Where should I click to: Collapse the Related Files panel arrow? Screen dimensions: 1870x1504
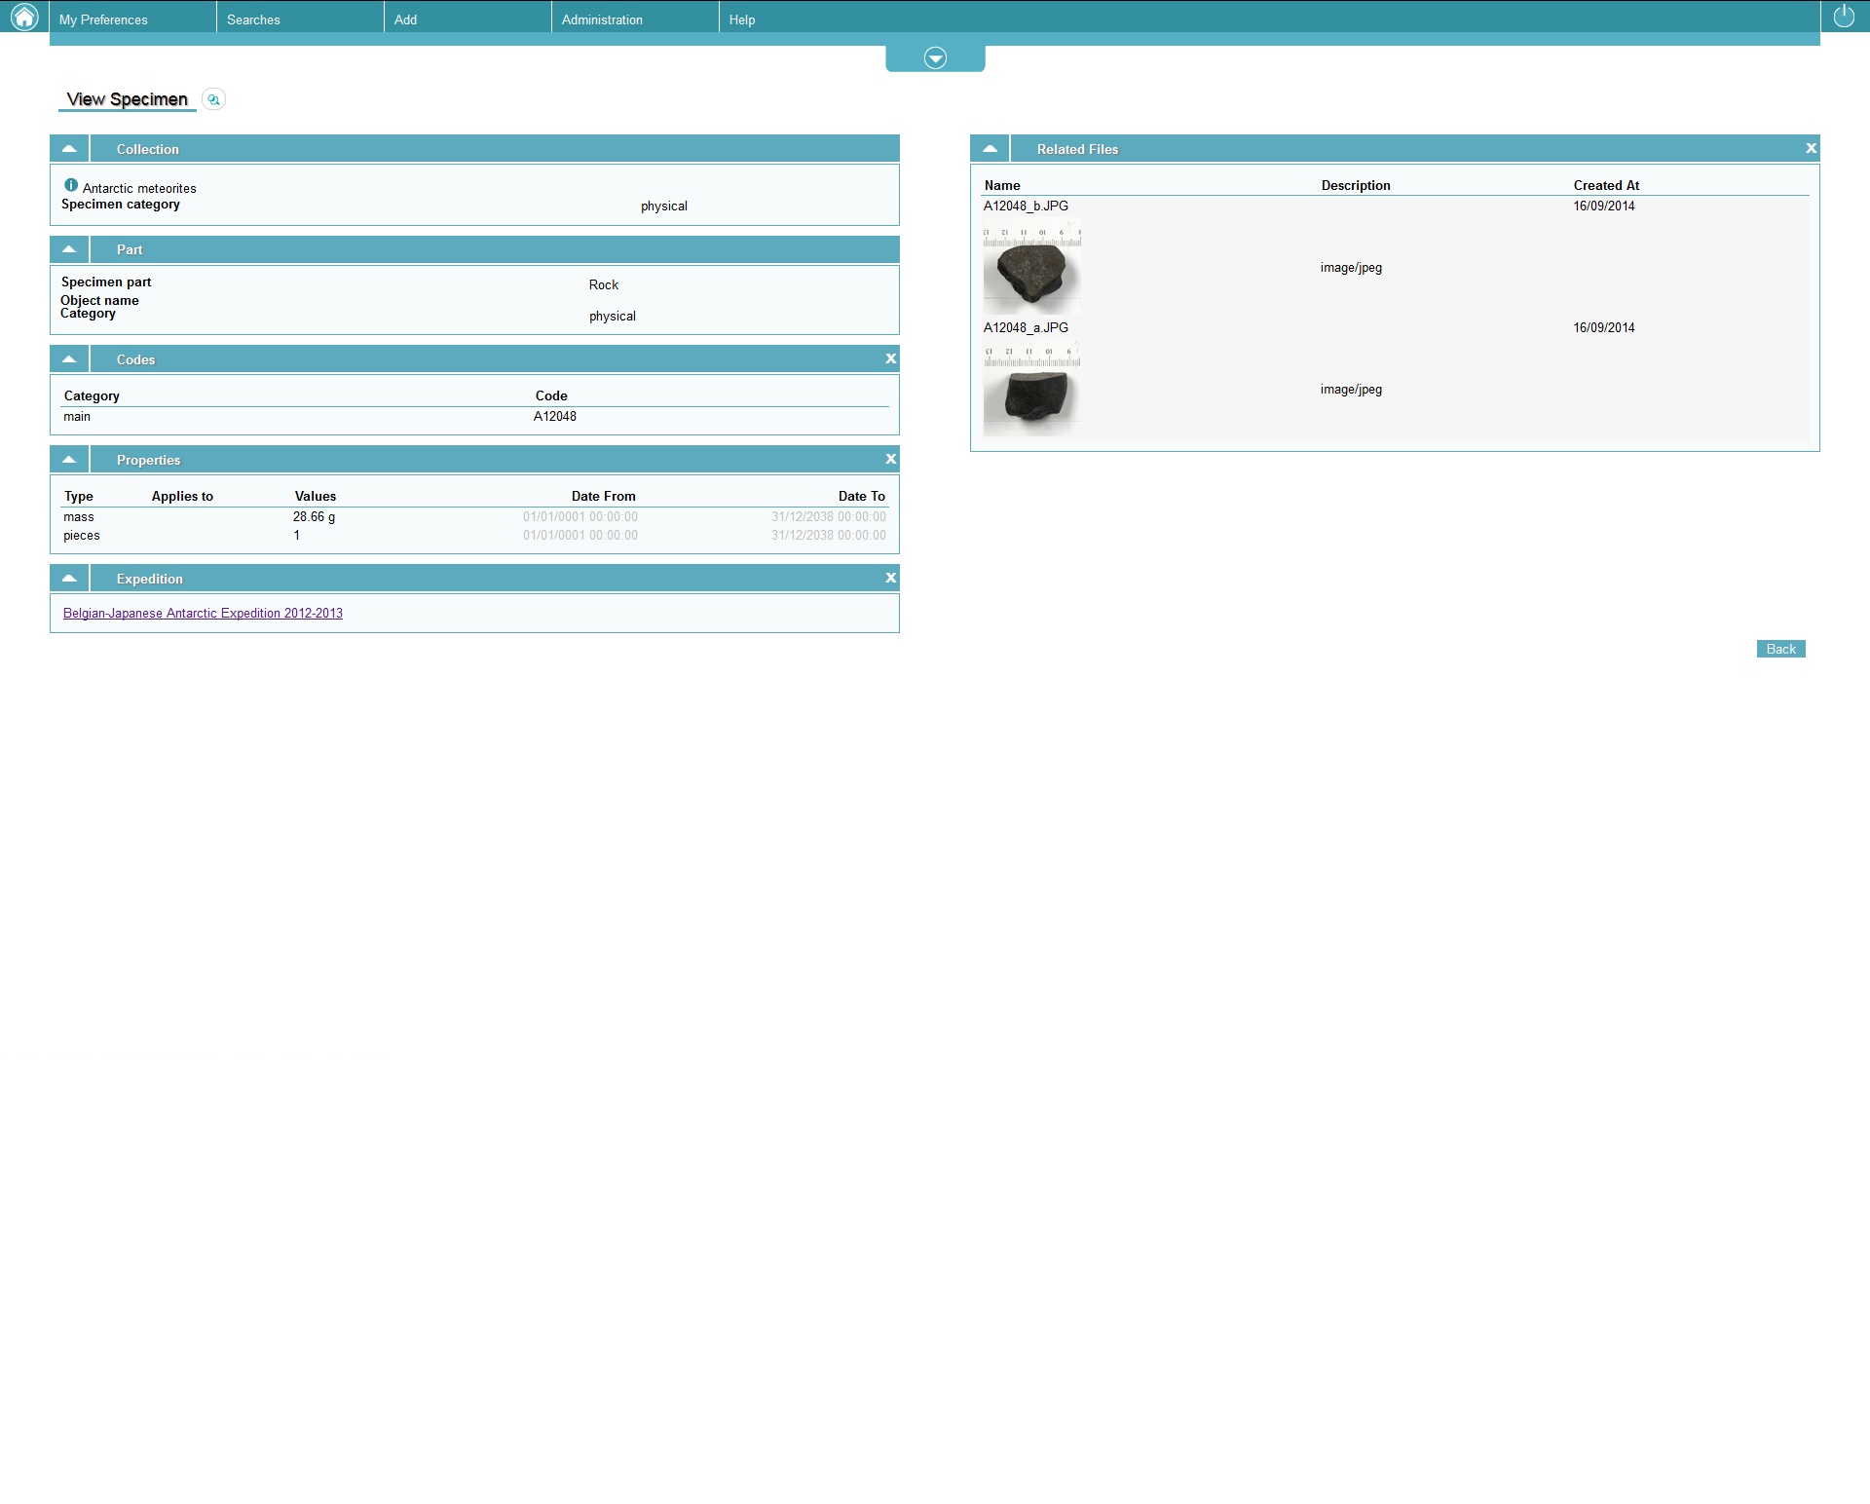tap(990, 149)
